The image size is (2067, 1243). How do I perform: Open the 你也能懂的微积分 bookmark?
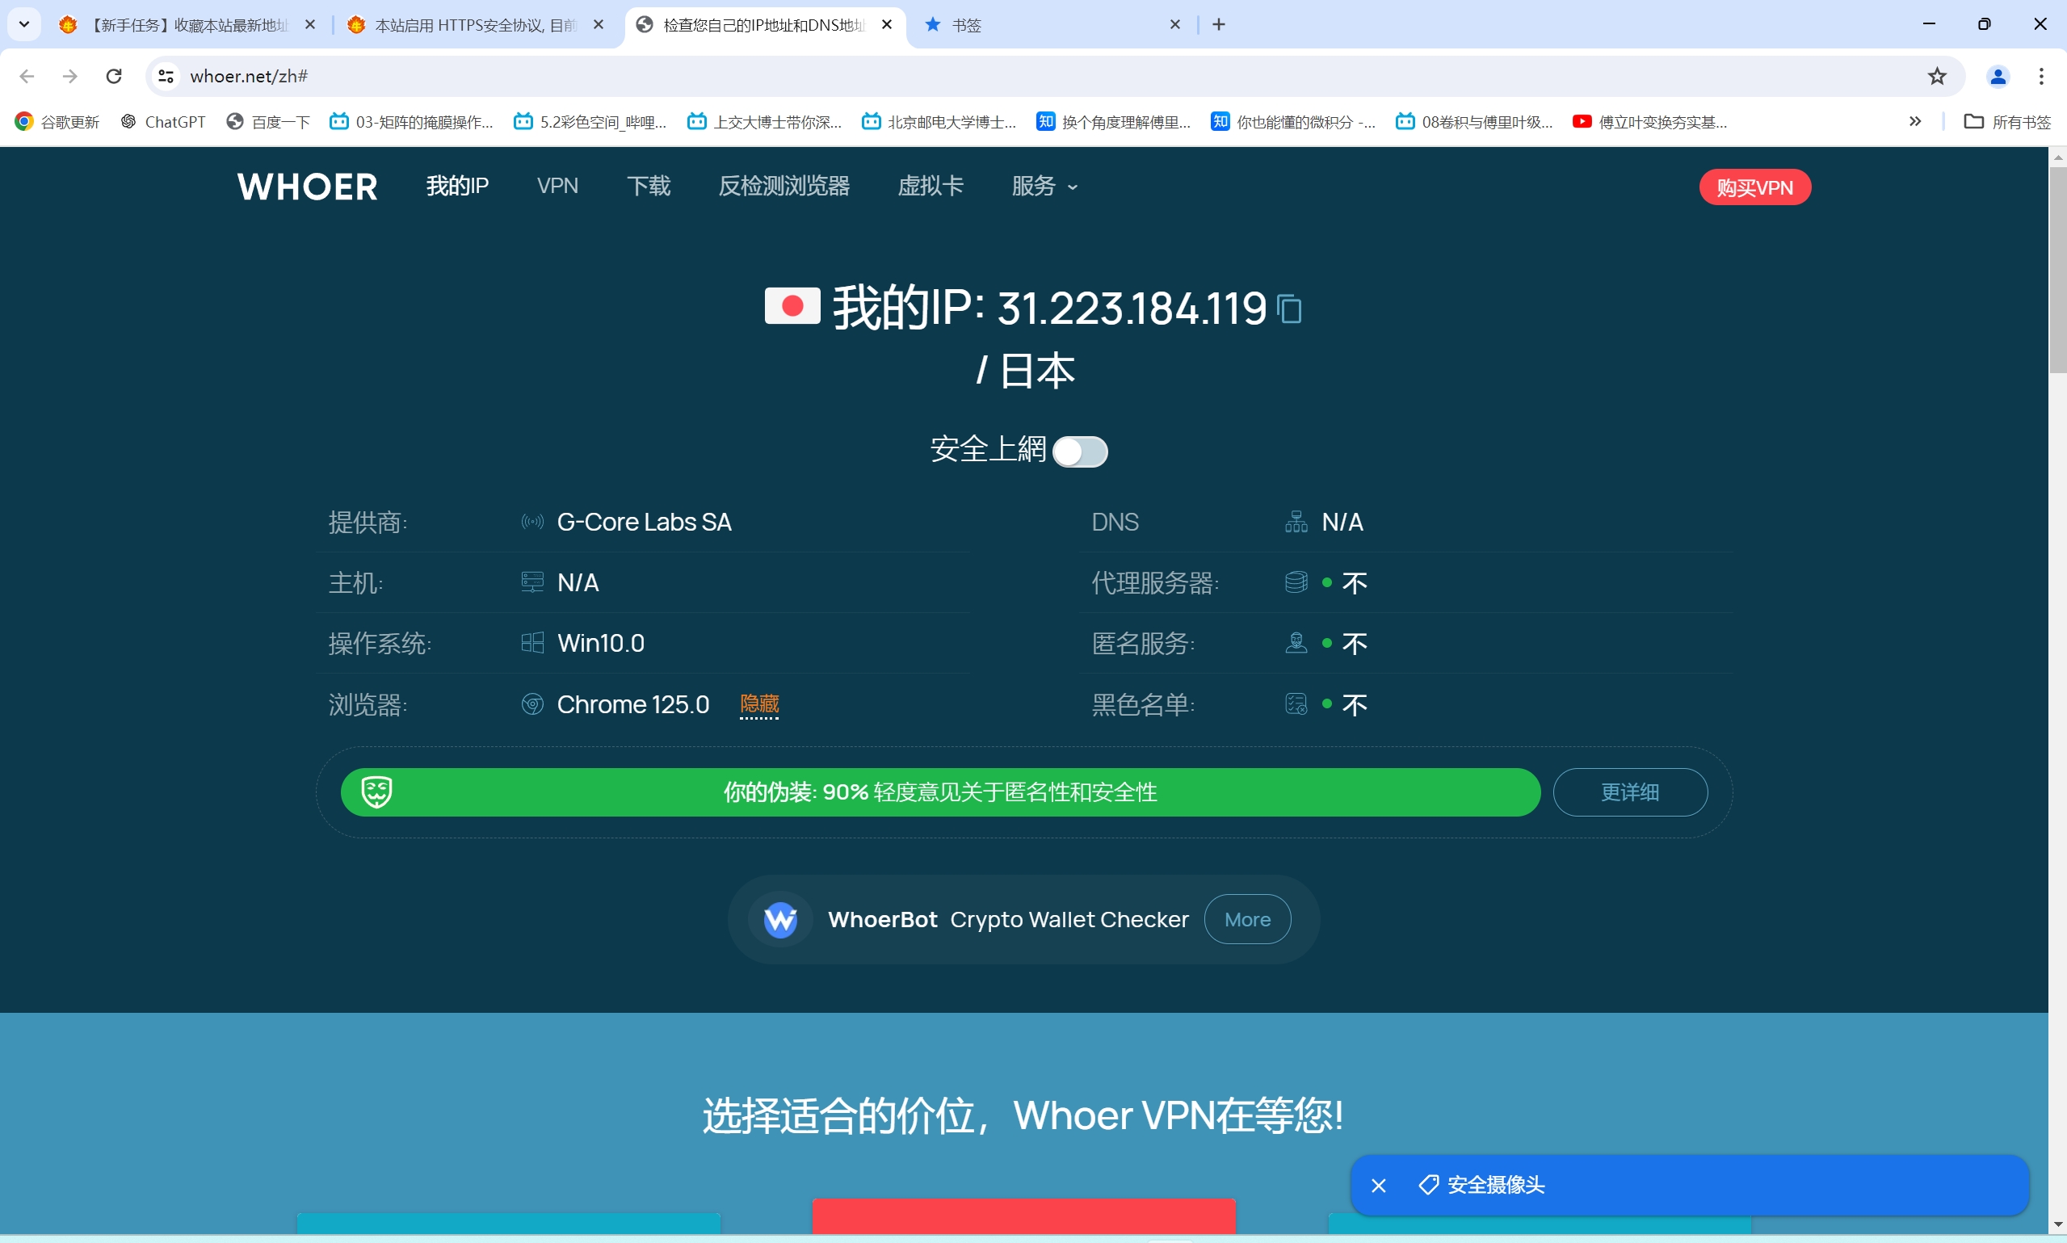click(1293, 122)
